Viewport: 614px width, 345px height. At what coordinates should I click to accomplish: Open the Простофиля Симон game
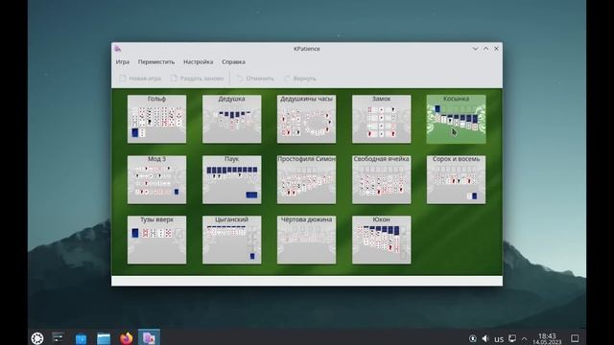(307, 179)
